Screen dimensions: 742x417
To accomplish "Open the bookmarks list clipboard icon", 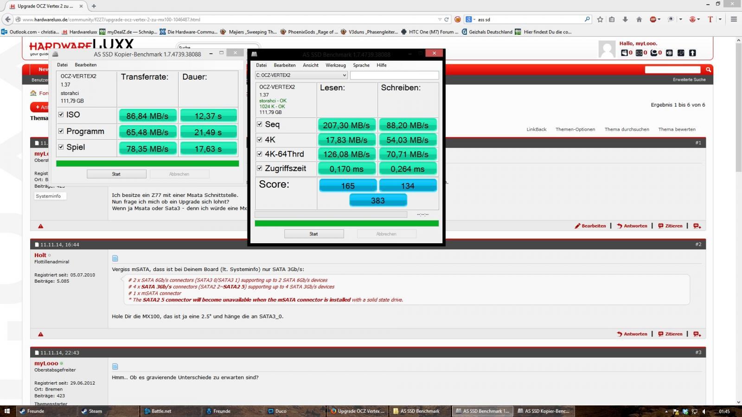I will (x=612, y=19).
